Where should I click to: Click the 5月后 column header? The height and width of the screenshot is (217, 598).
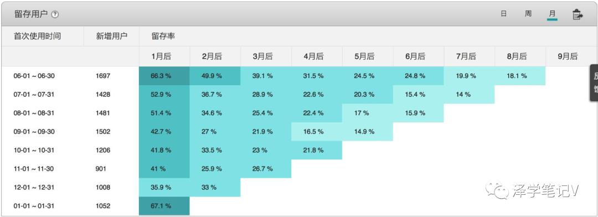tap(364, 56)
